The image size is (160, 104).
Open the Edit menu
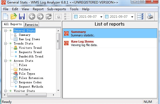15,9
